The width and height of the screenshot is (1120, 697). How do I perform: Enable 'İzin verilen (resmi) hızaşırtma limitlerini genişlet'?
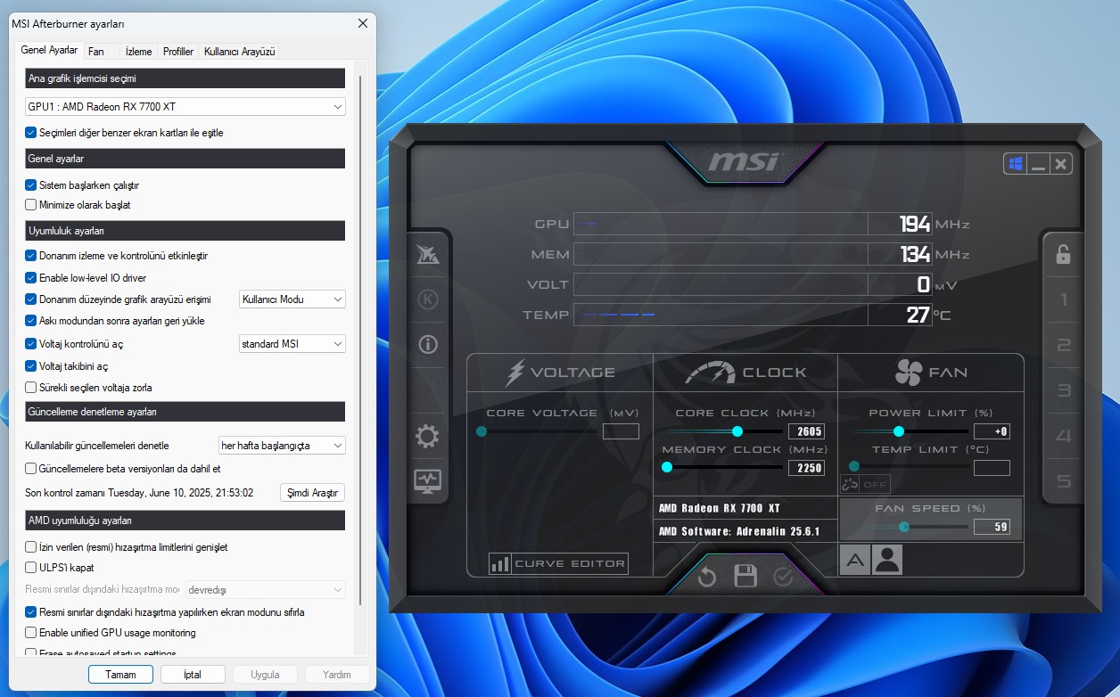(31, 547)
